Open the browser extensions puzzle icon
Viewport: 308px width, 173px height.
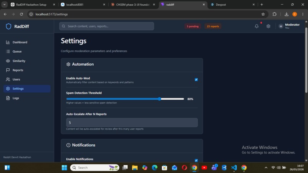(x=274, y=14)
